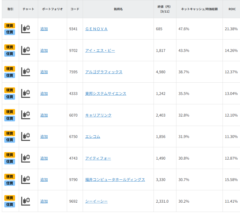Open the chart icon for 福井コンピュータホールディングス
Screen dimensions: 240x216
[x=26, y=179]
